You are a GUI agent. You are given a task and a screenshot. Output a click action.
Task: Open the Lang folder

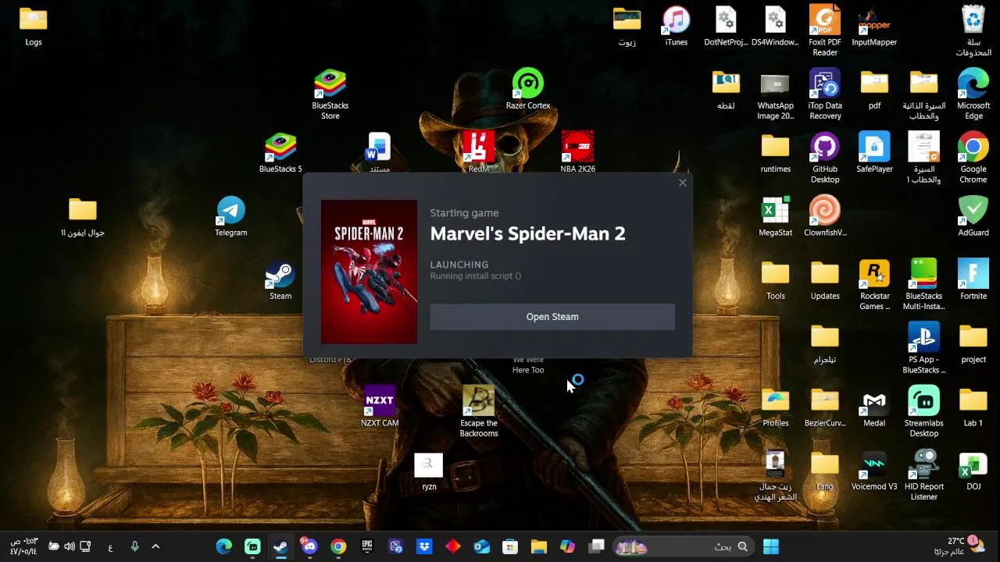(x=825, y=471)
